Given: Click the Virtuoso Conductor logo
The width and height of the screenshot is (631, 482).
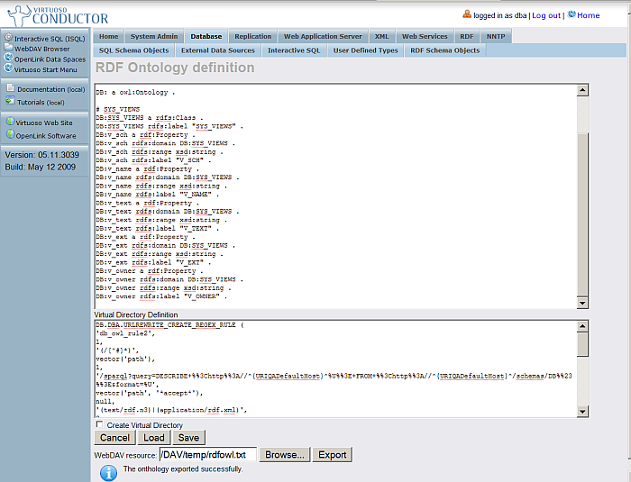Looking at the screenshot, I should coord(58,15).
